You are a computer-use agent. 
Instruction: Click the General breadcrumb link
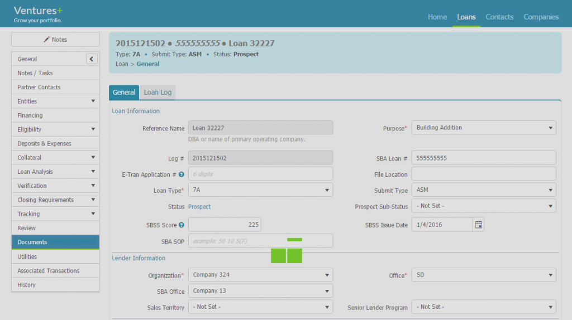click(147, 64)
